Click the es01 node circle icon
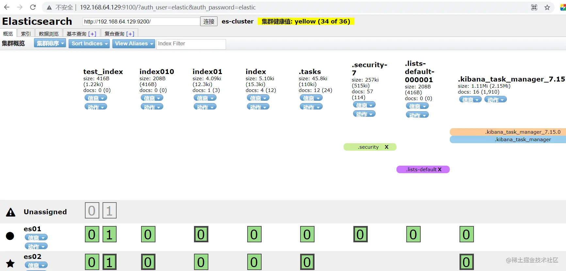 point(10,236)
